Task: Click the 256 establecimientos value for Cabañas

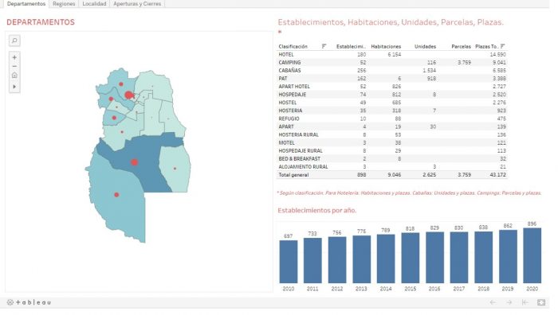Action: [361, 70]
